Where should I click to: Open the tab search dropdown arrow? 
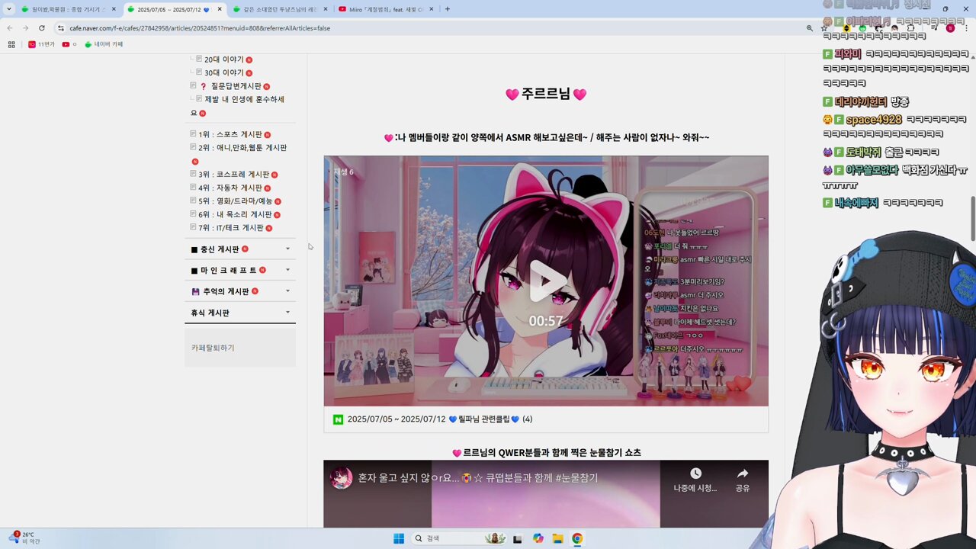tap(8, 9)
